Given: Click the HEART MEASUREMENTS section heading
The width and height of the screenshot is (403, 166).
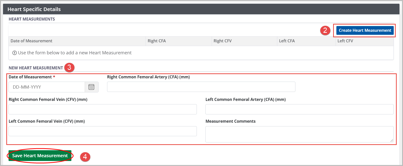Looking at the screenshot, I should (32, 19).
